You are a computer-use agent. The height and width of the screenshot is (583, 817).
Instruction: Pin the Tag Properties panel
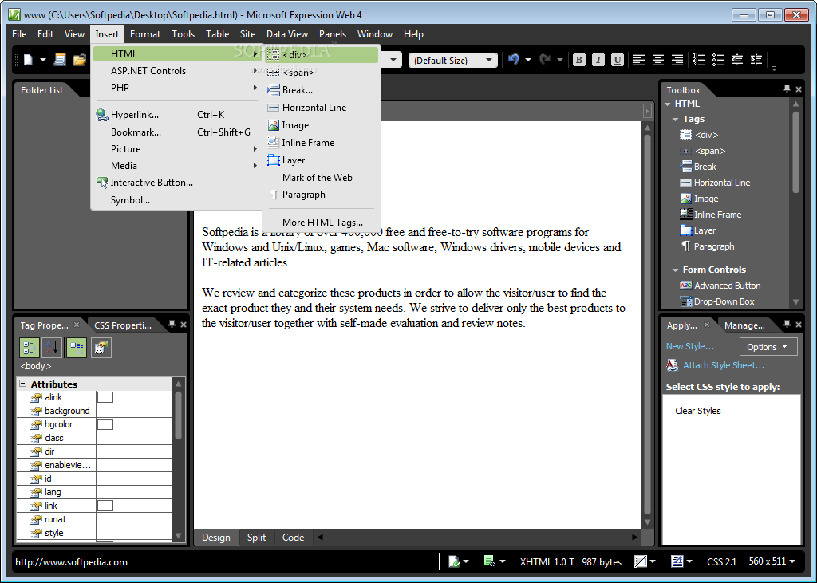coord(172,324)
